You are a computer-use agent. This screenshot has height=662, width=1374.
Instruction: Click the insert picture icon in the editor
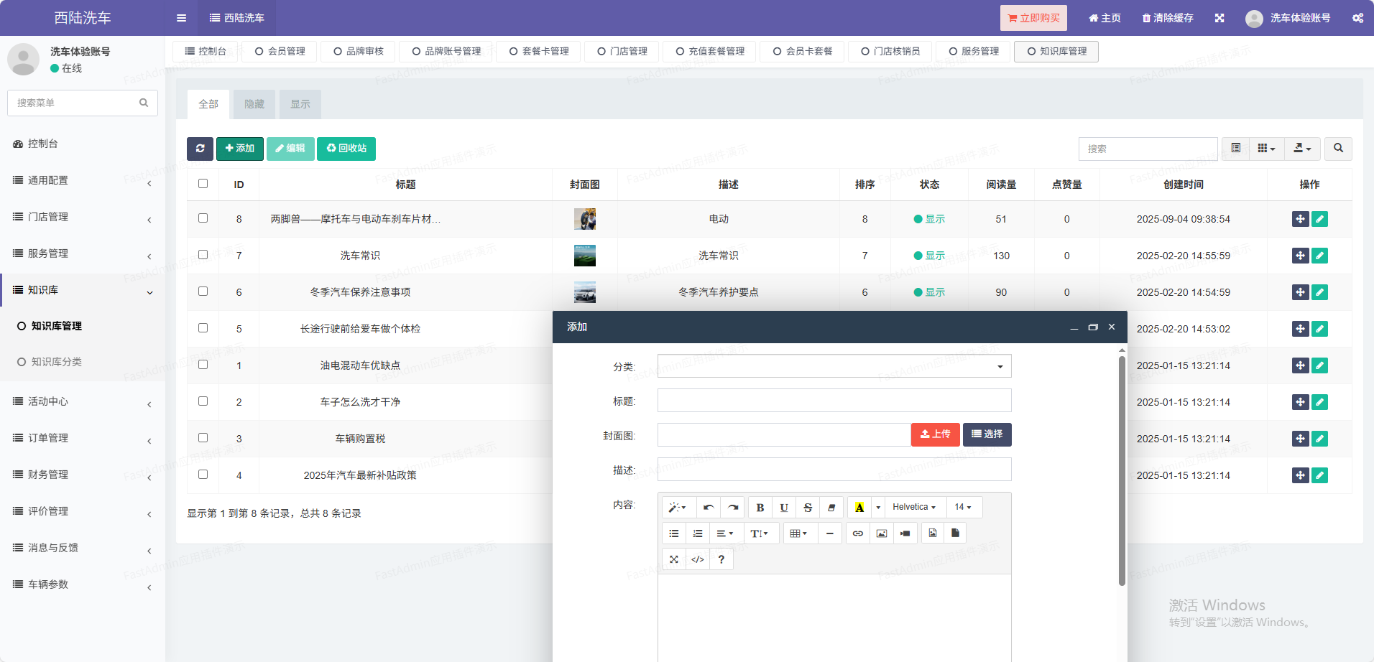pyautogui.click(x=881, y=533)
